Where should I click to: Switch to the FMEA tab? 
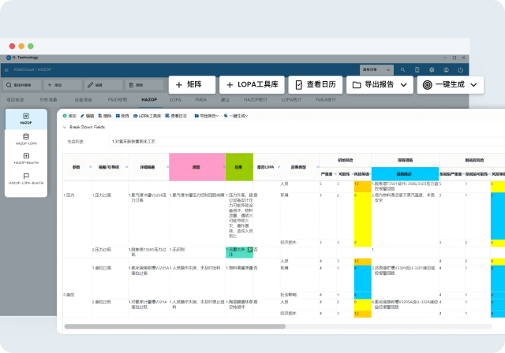click(x=200, y=101)
